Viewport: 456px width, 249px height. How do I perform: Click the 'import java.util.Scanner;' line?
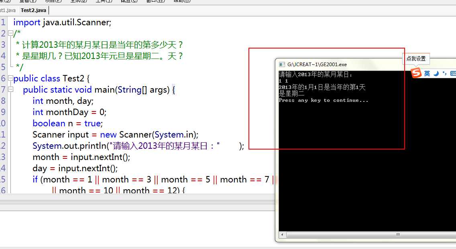pos(62,22)
